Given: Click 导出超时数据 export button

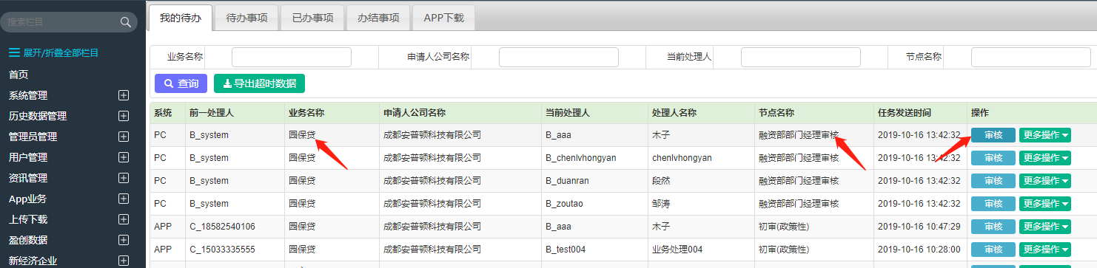Looking at the screenshot, I should 259,83.
